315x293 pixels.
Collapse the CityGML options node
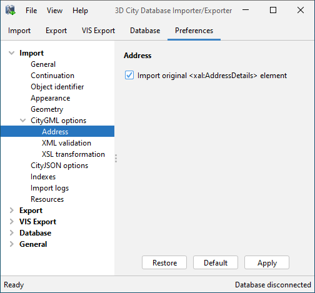(23, 121)
